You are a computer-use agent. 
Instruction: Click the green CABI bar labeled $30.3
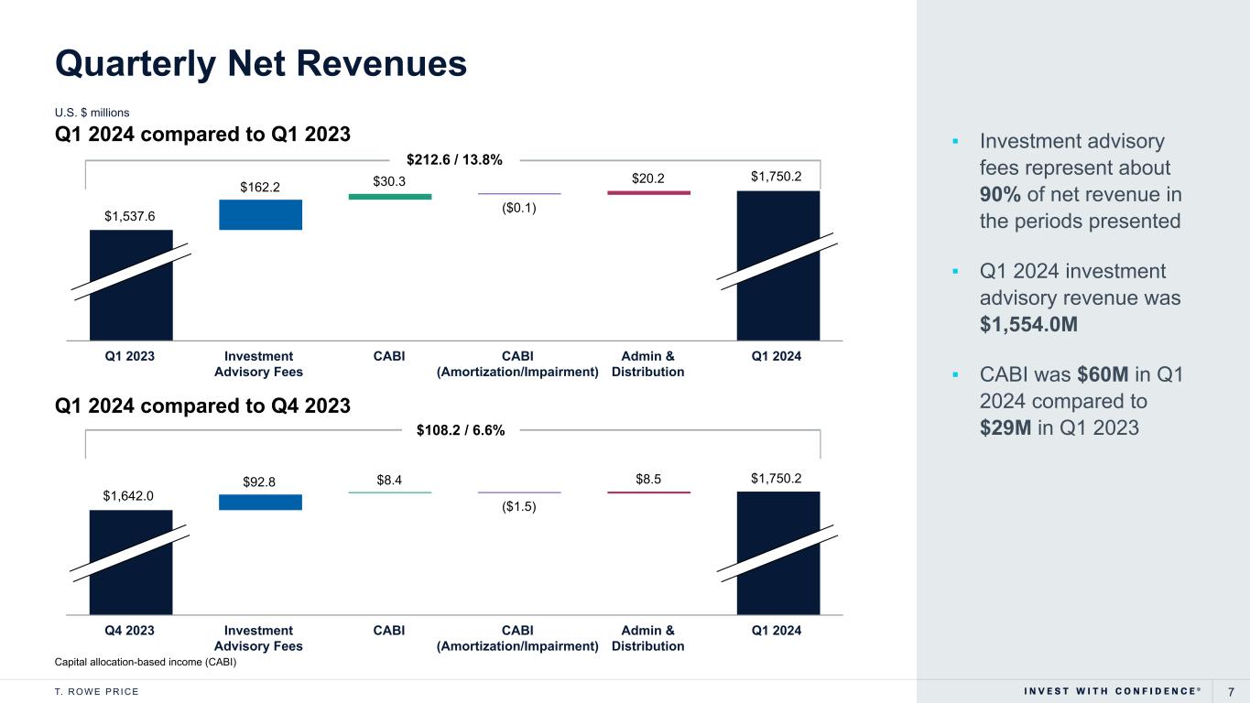(389, 196)
